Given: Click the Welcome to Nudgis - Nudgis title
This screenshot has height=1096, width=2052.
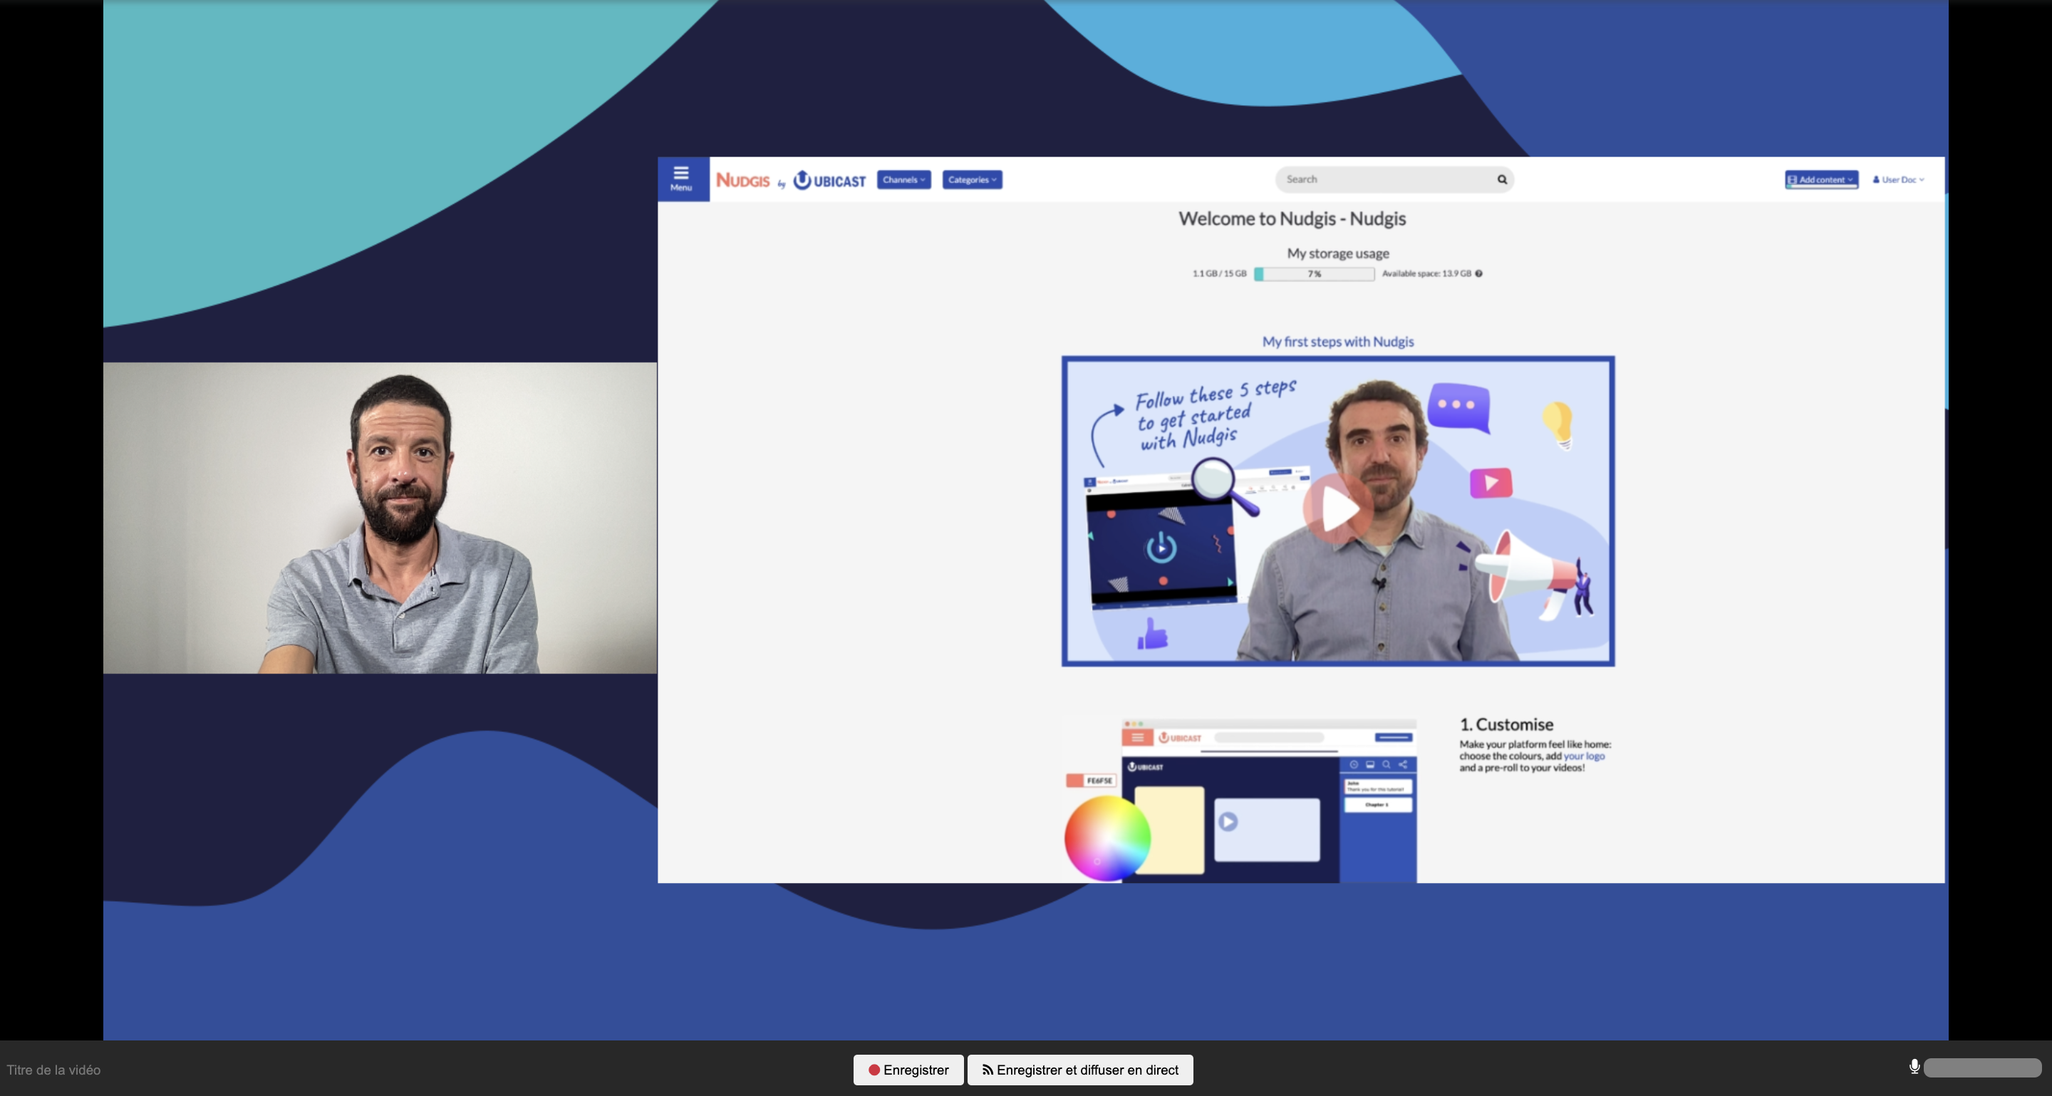Looking at the screenshot, I should [x=1292, y=219].
